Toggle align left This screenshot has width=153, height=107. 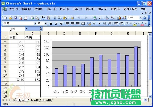tap(67, 24)
